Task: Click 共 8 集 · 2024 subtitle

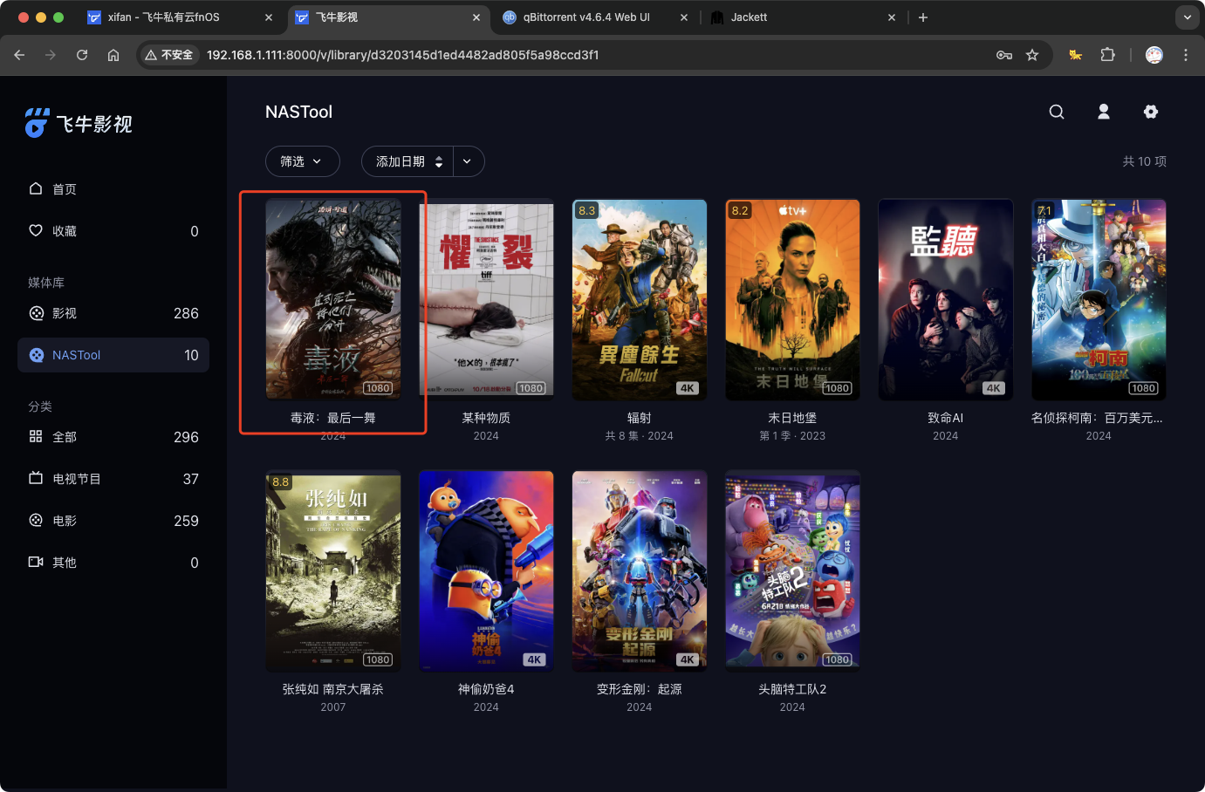Action: (640, 436)
